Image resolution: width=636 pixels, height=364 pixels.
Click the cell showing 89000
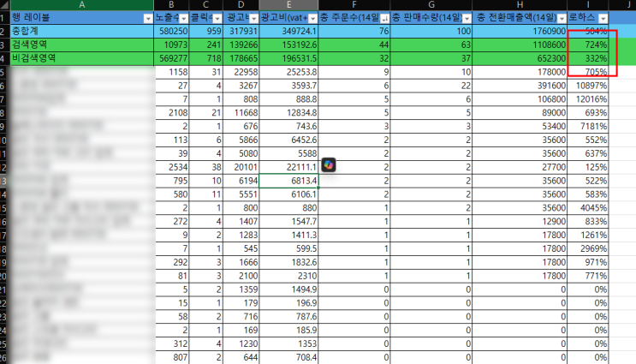click(x=520, y=113)
